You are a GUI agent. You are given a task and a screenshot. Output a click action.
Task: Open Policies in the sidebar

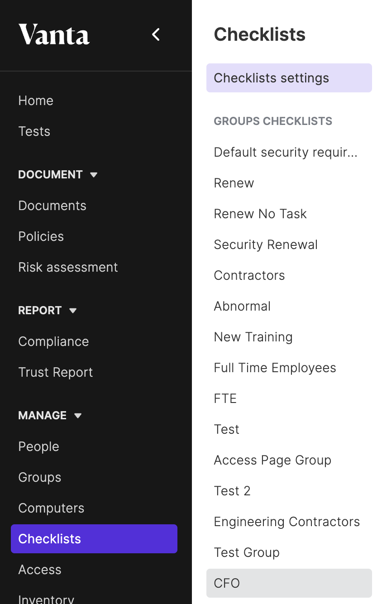click(x=41, y=236)
